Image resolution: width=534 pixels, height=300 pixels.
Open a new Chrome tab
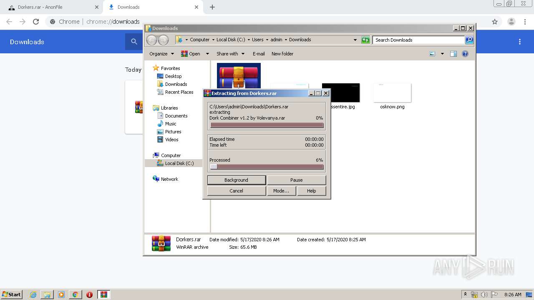[x=212, y=7]
